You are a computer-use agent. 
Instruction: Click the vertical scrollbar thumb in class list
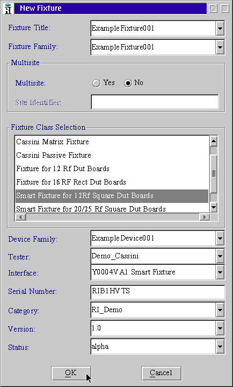(213, 174)
